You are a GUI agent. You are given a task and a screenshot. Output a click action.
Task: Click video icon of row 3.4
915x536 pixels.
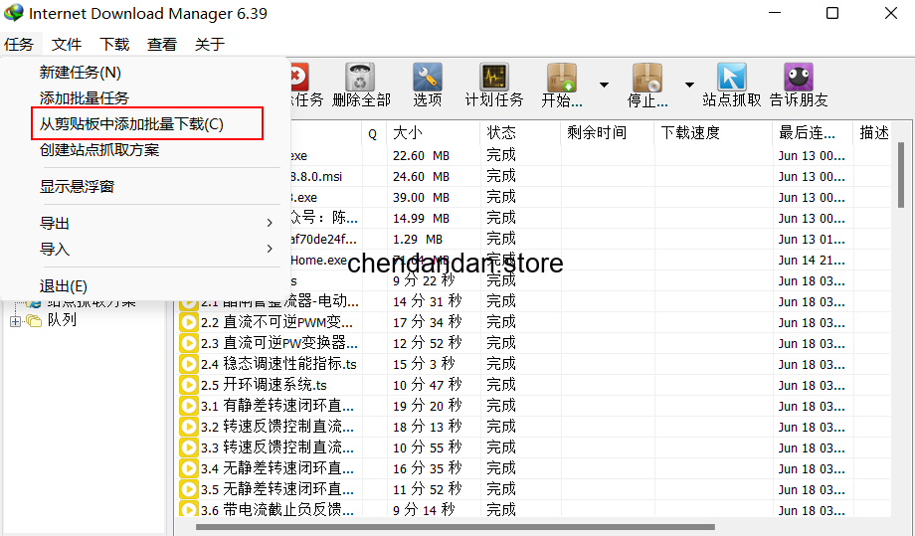click(x=189, y=468)
